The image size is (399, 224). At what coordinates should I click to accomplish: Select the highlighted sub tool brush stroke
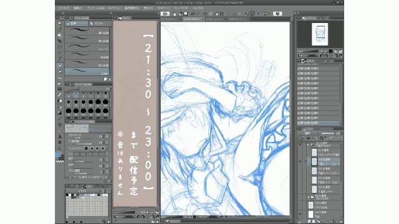click(87, 72)
